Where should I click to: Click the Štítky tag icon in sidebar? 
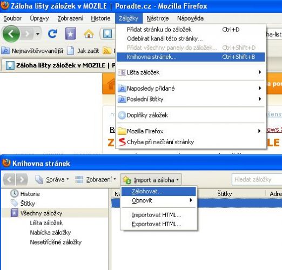click(x=14, y=203)
